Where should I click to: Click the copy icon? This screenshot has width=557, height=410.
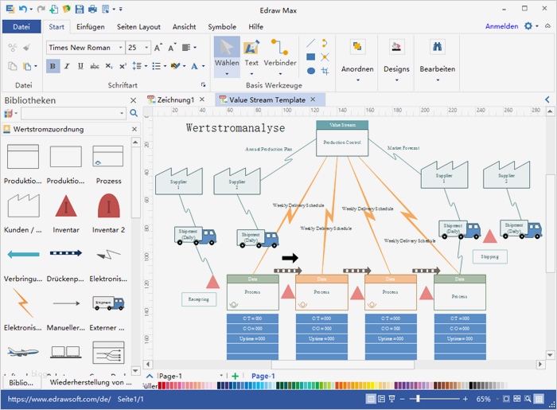pos(13,66)
